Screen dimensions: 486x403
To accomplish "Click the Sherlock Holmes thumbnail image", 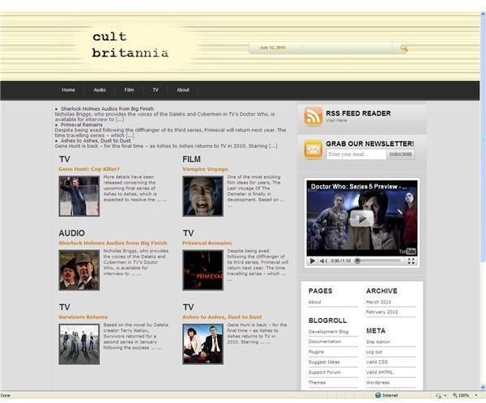I will [79, 270].
